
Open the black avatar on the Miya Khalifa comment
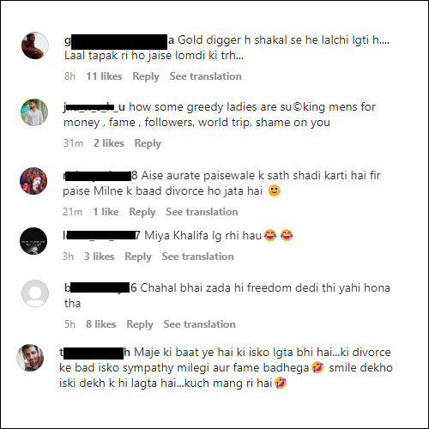click(33, 241)
